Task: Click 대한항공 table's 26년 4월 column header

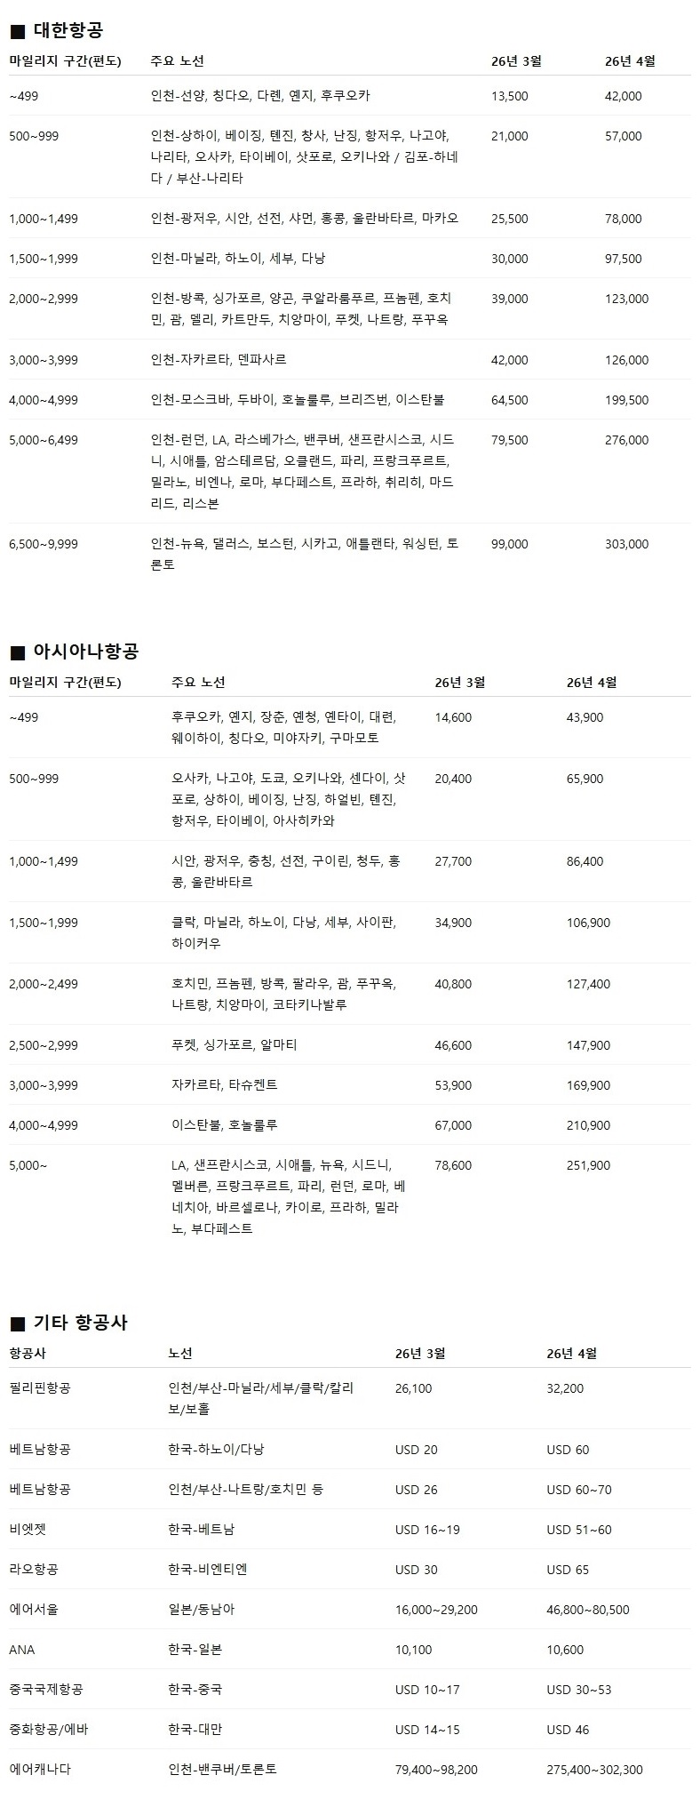Action: [x=630, y=61]
